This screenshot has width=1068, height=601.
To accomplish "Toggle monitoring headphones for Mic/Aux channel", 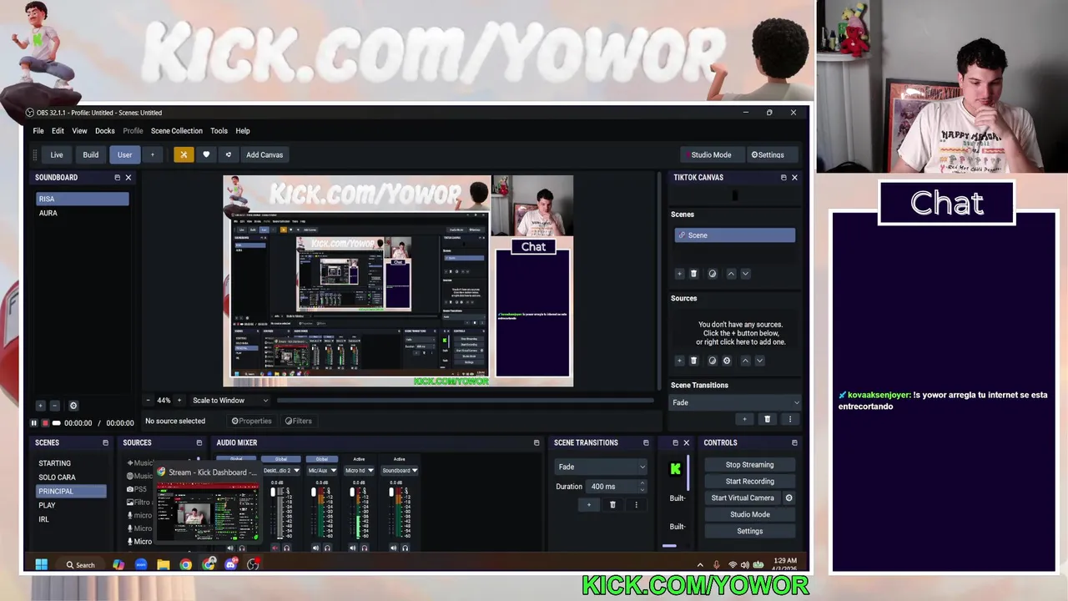I will [327, 548].
